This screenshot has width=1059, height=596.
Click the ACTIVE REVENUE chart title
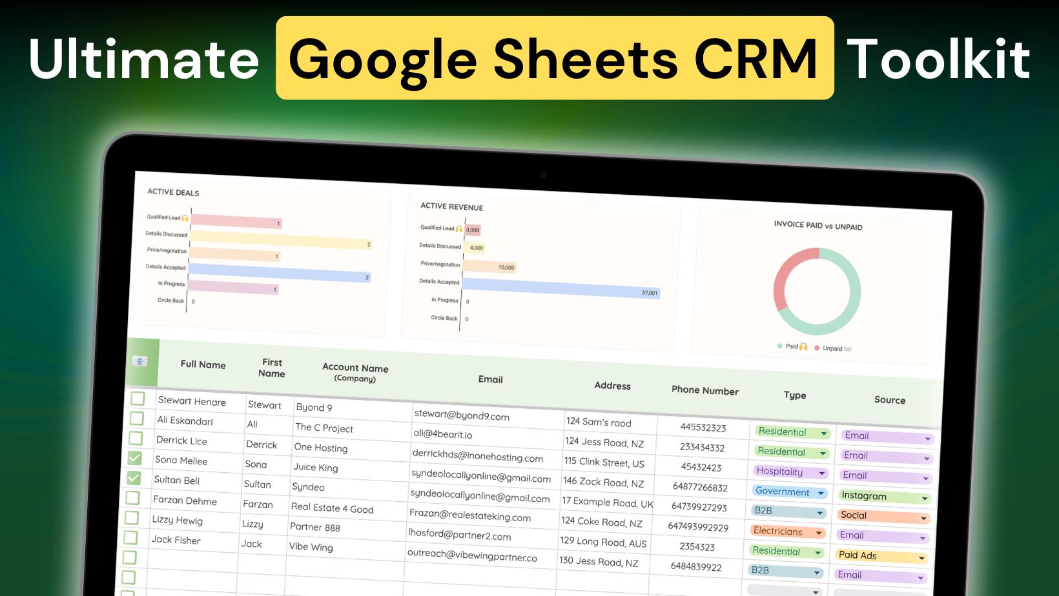(x=451, y=206)
